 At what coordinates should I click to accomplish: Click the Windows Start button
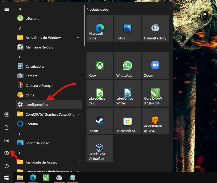(6, 178)
